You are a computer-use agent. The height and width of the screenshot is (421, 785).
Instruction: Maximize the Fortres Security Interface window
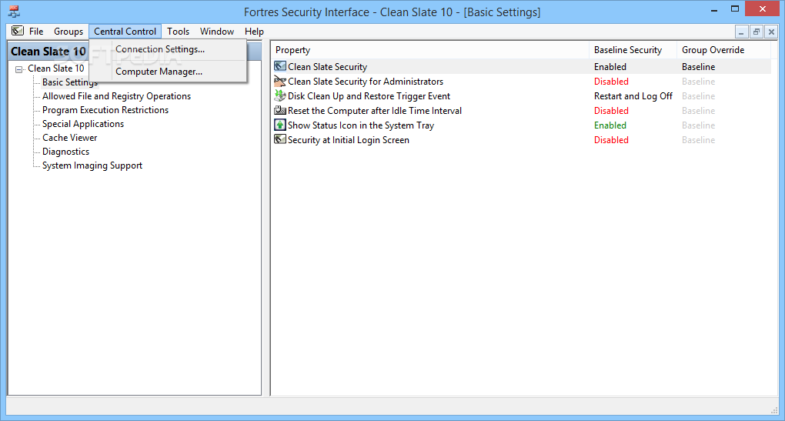coord(734,9)
